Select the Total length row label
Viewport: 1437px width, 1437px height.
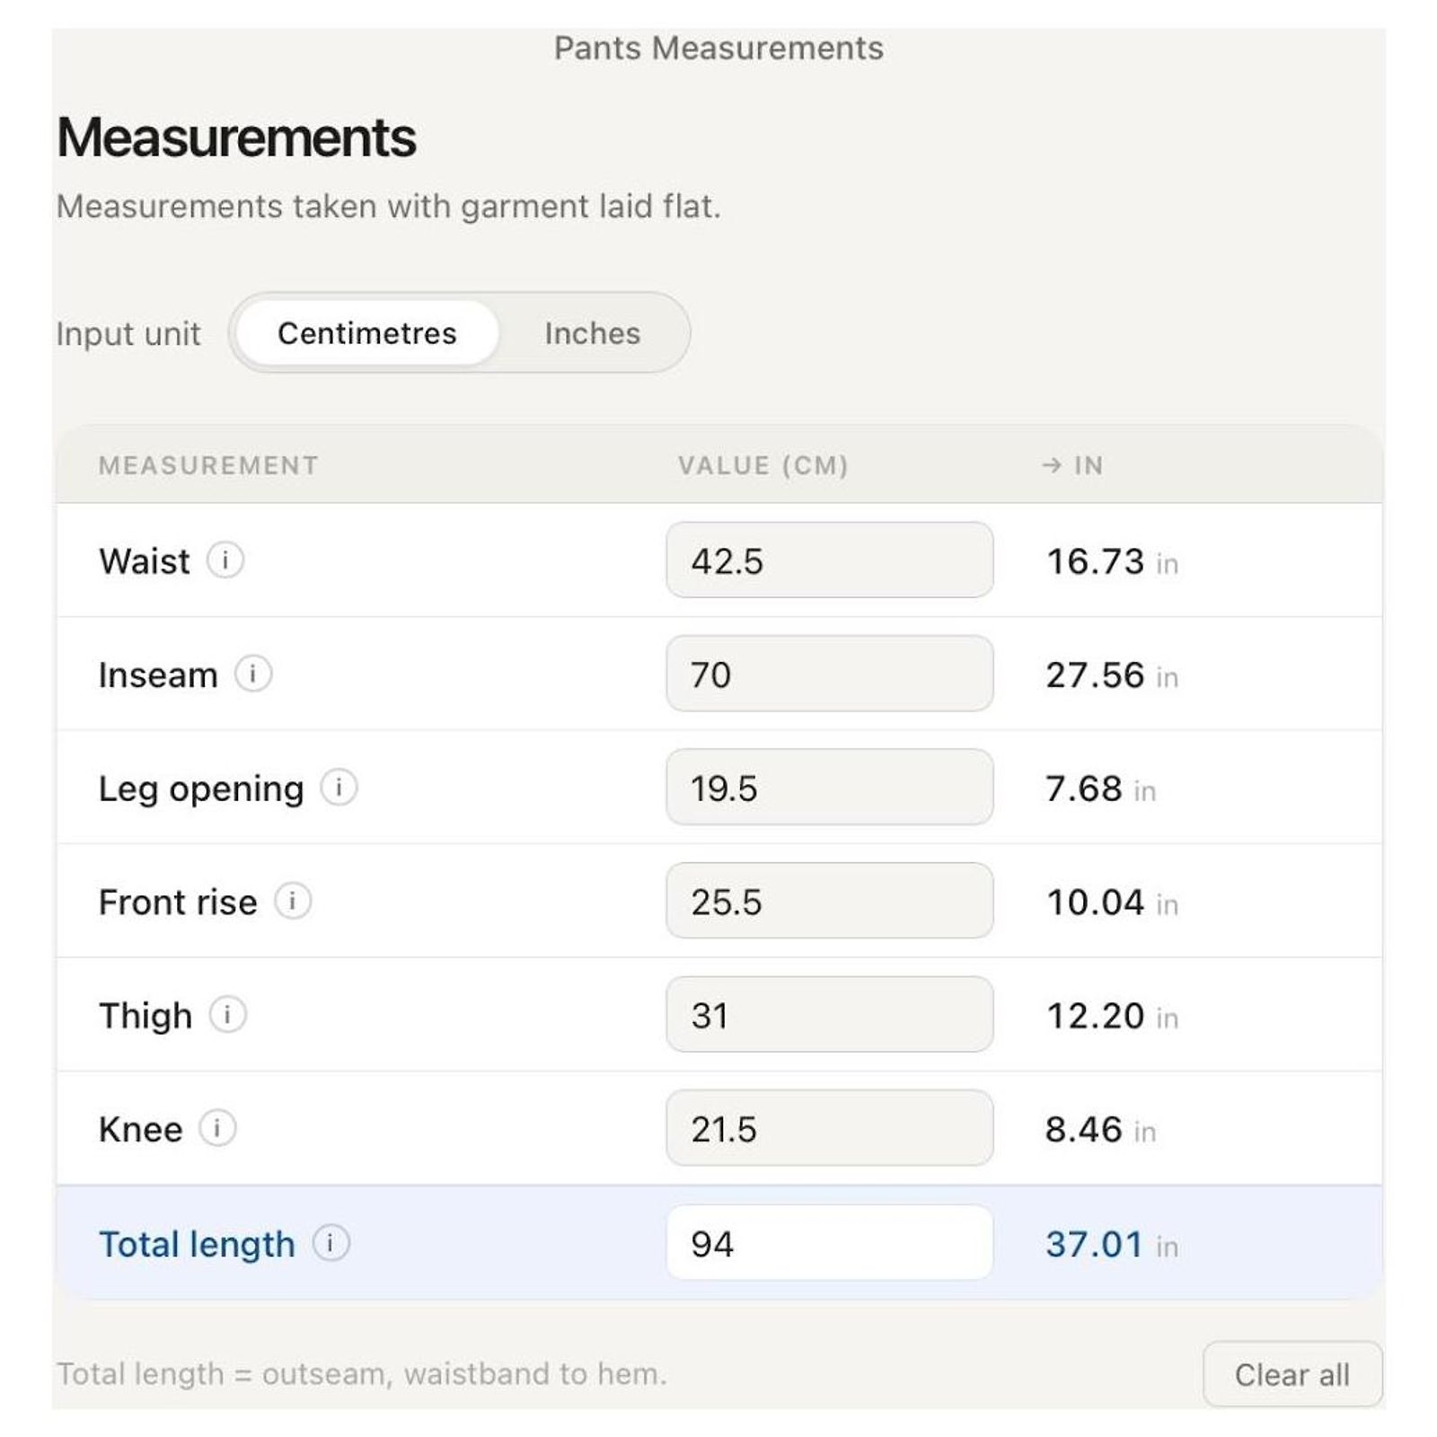[197, 1245]
